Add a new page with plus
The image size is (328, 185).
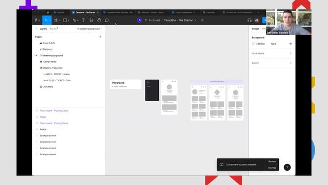pyautogui.click(x=100, y=36)
